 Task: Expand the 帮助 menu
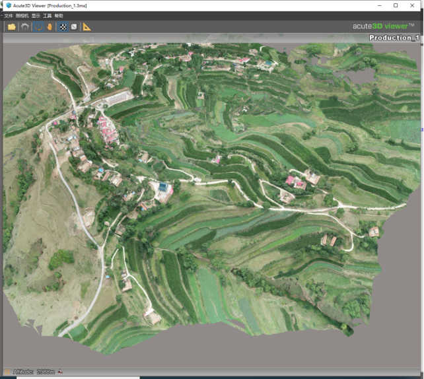tap(59, 15)
